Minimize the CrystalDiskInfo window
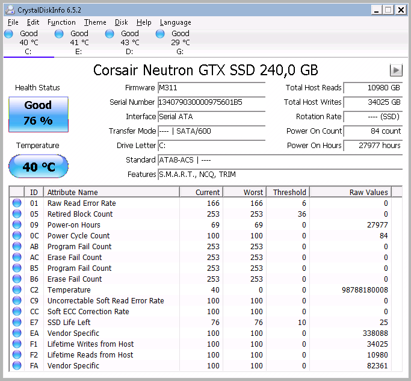This screenshot has width=411, height=381. click(377, 10)
